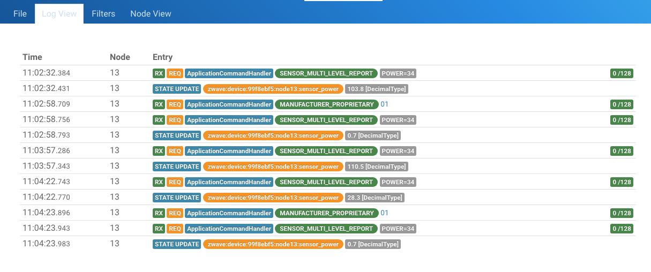Image resolution: width=651 pixels, height=272 pixels.
Task: Click the POWER=34 tag in the 11:04:22.743 row
Action: [x=398, y=182]
